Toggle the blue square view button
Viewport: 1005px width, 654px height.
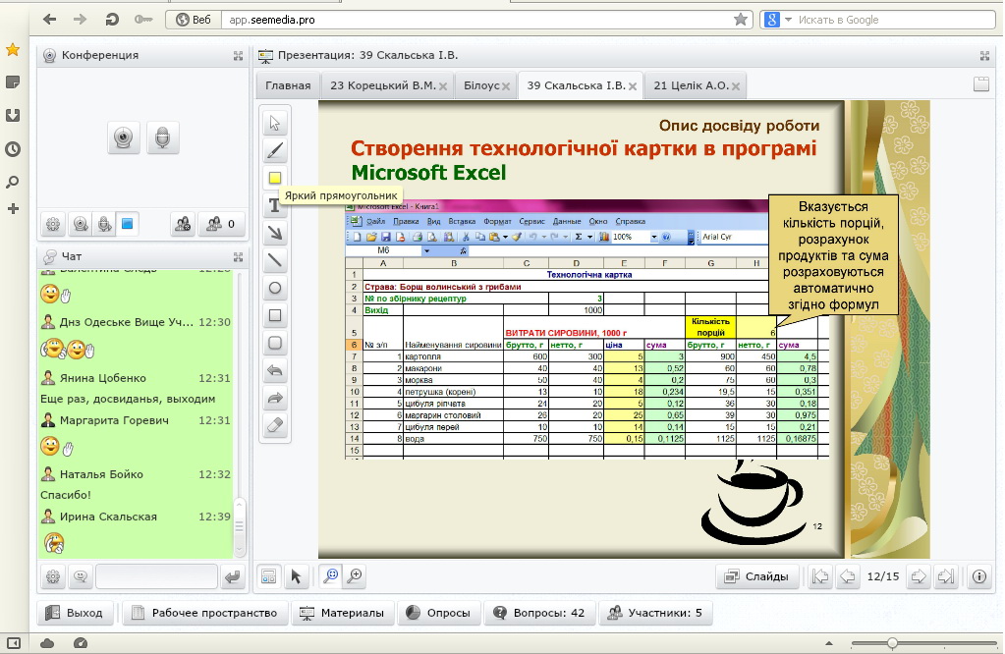point(127,225)
